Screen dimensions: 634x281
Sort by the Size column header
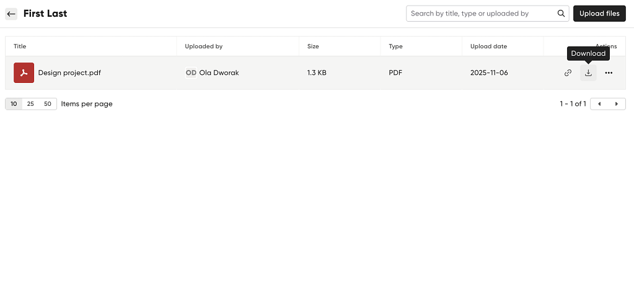pyautogui.click(x=313, y=46)
